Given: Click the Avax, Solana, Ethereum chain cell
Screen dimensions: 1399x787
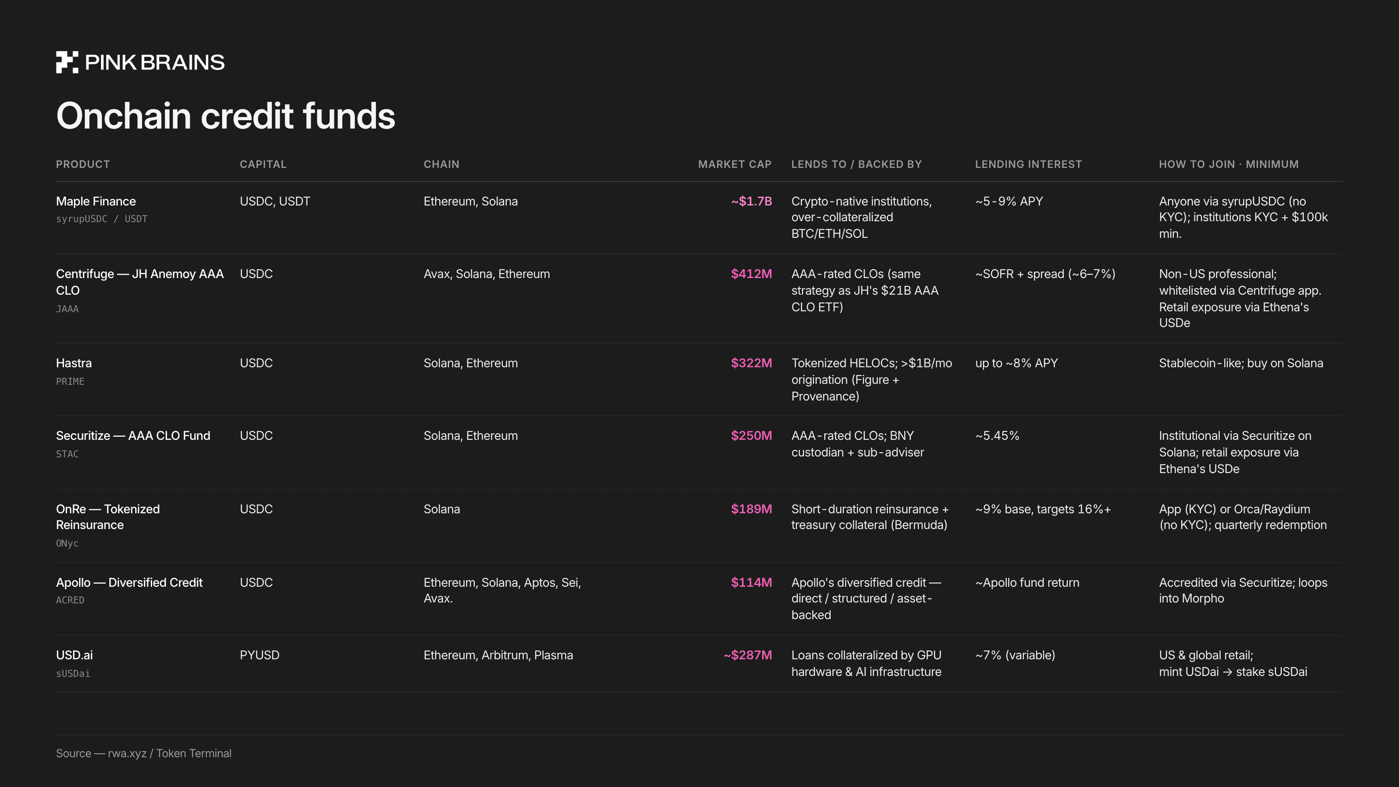Looking at the screenshot, I should point(487,274).
